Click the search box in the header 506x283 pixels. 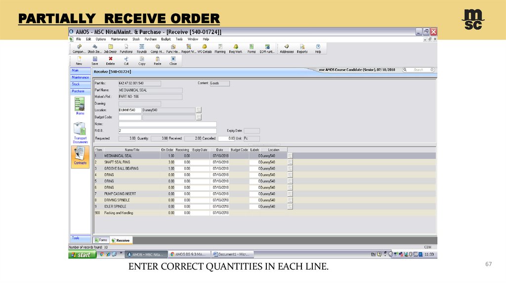[x=419, y=70]
